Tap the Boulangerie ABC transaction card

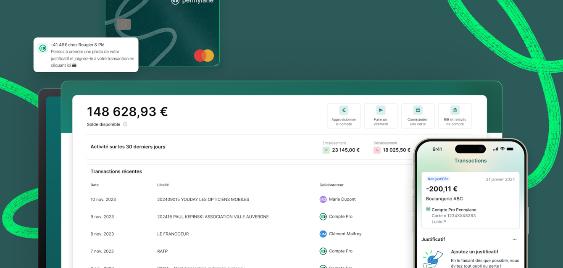(470, 200)
